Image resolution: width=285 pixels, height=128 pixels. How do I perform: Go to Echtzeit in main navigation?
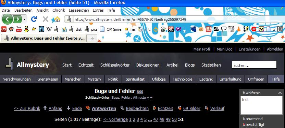pos(86,65)
